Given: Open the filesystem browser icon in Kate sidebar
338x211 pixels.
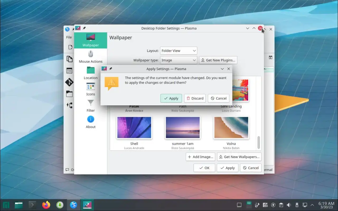Looking at the screenshot, I should point(69,94).
